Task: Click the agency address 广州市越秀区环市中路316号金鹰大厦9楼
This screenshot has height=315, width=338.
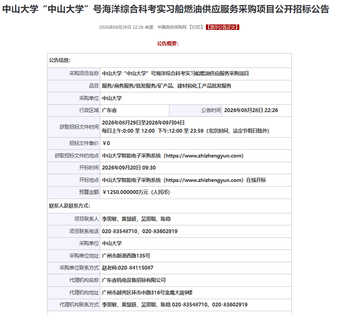Action: click(x=147, y=293)
